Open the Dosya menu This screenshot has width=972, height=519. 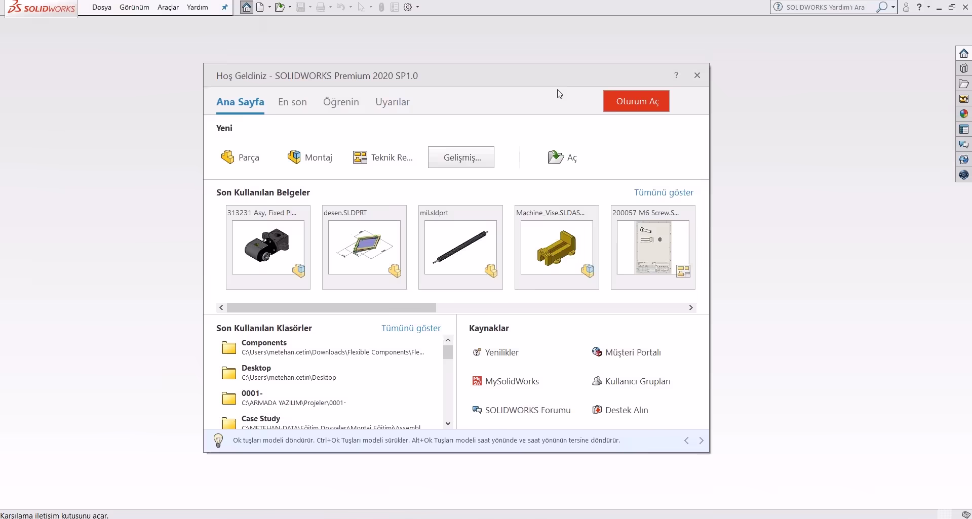(102, 7)
